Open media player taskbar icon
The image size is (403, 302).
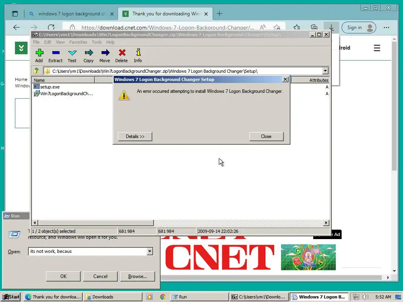pyautogui.click(x=149, y=297)
